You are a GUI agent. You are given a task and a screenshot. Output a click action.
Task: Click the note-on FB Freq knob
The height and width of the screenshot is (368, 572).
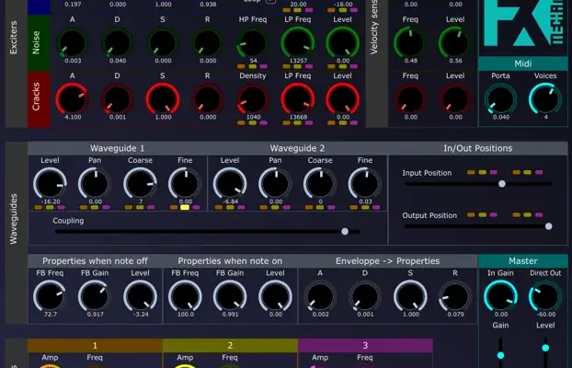tap(185, 296)
